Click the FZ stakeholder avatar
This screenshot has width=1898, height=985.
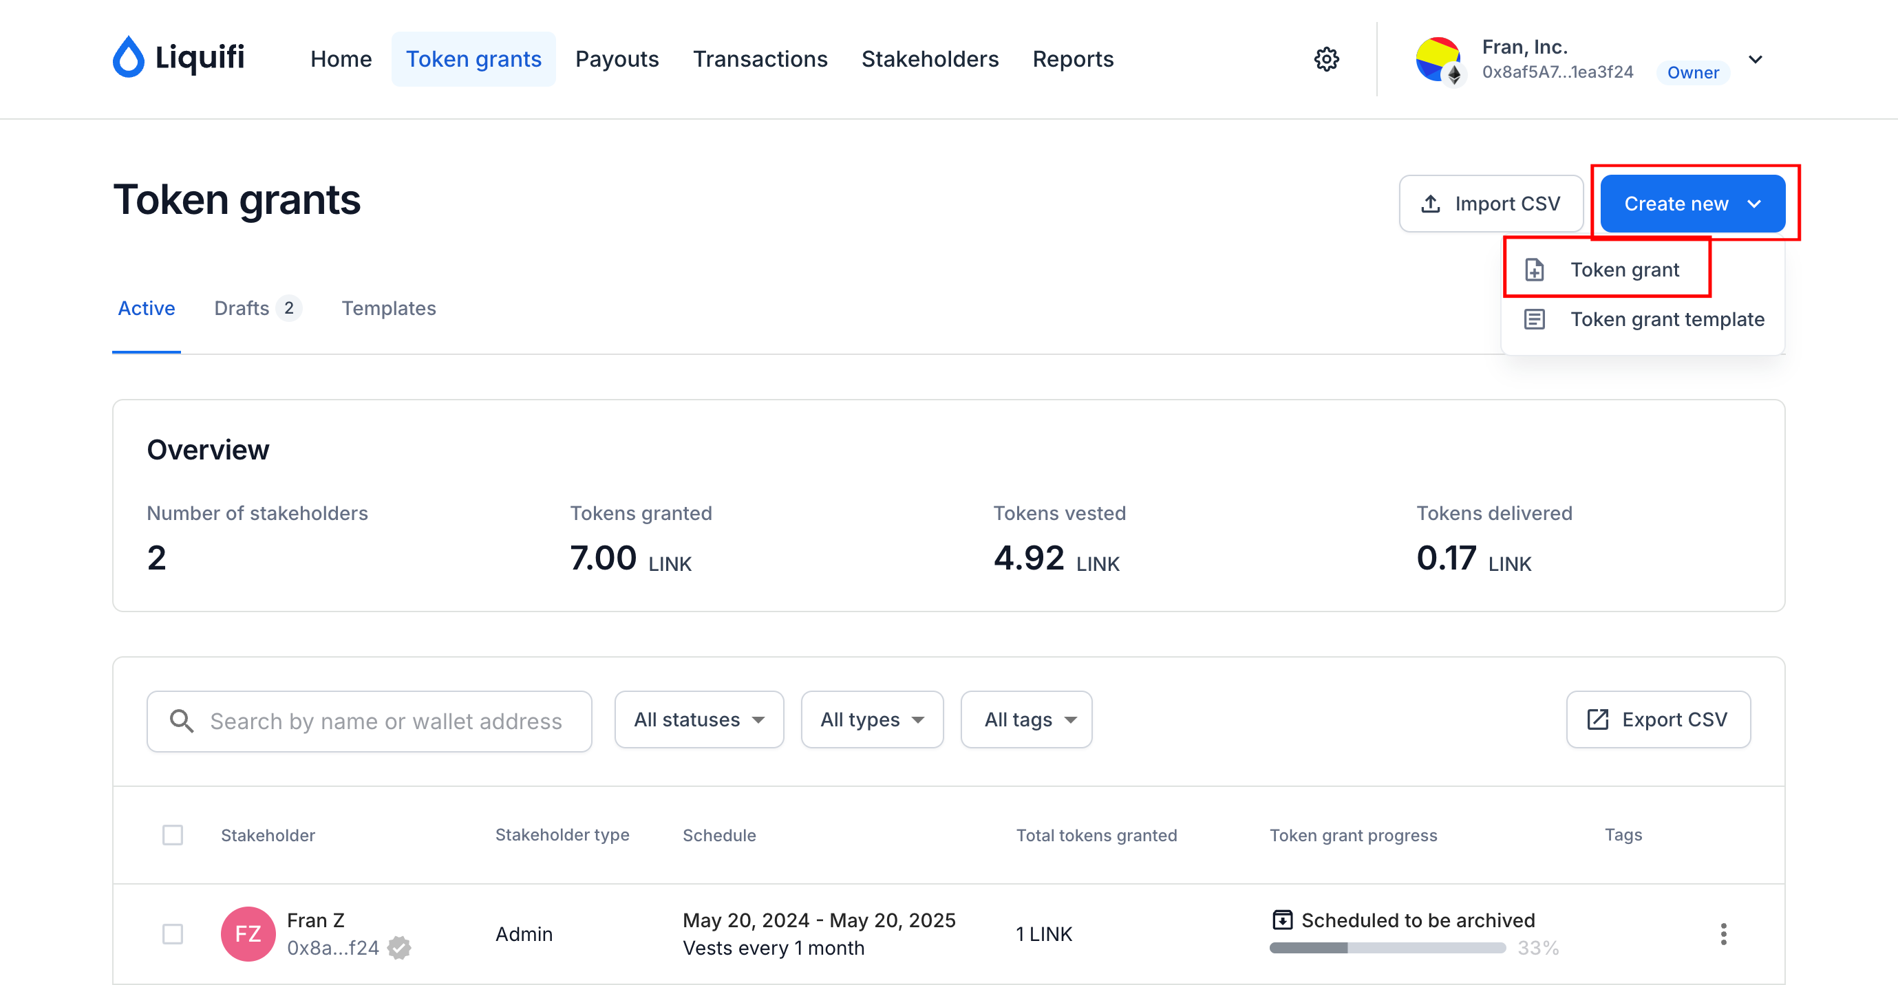[x=248, y=933]
